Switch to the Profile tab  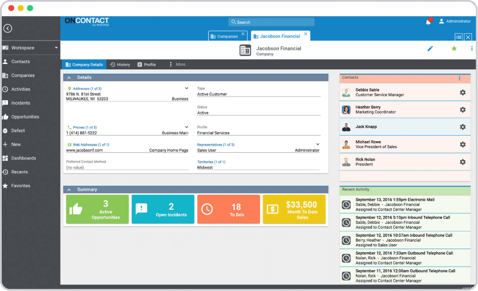click(x=147, y=65)
